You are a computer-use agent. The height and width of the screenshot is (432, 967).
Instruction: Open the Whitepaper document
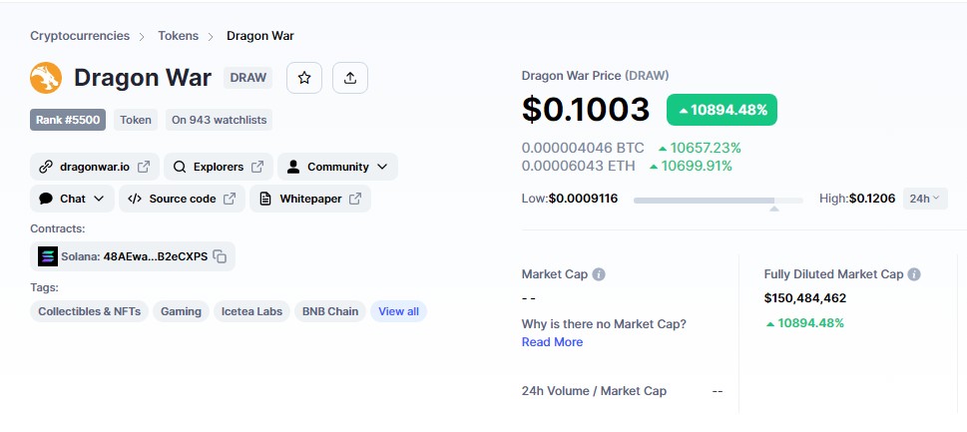[310, 199]
